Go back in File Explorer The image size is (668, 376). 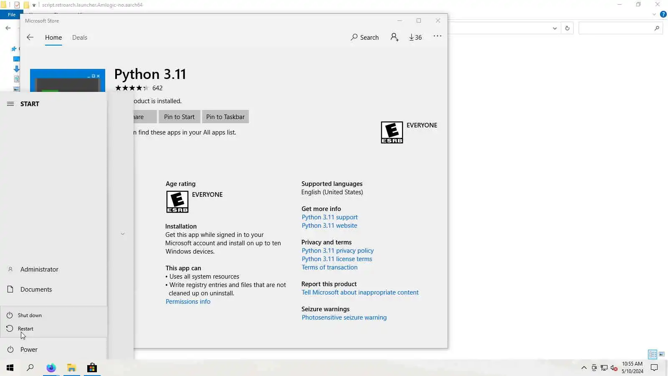8,28
